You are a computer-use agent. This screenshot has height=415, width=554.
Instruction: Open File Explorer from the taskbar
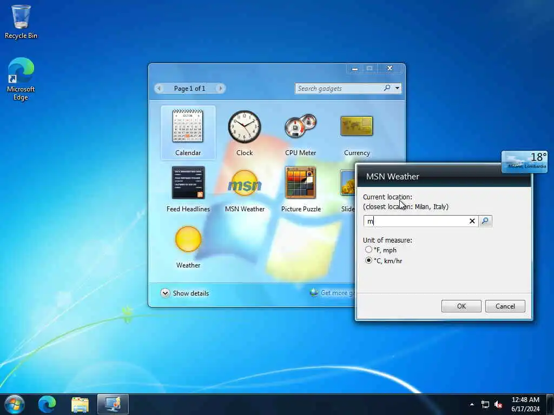80,404
